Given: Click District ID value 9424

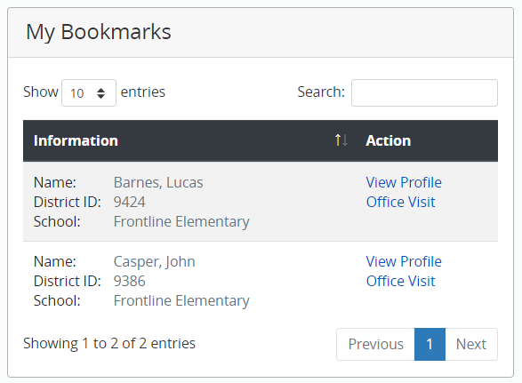Looking at the screenshot, I should 130,202.
